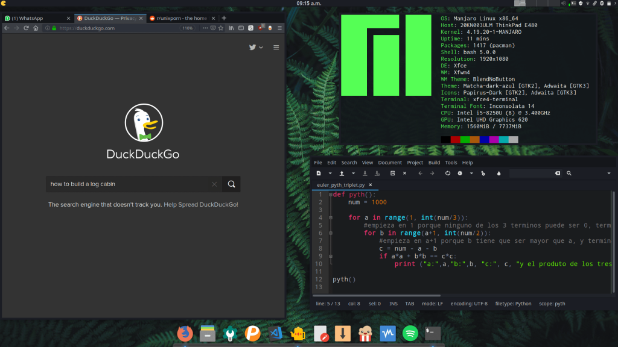Screen dimensions: 618x347
Task: Click the Geany new file icon
Action: point(319,173)
